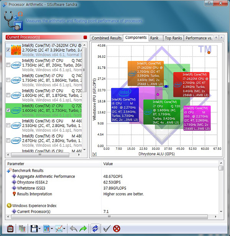Viewport: 230px width, 236px height.
Task: Click the Whetstone iSSE3 diamond icon
Action: pos(14,188)
